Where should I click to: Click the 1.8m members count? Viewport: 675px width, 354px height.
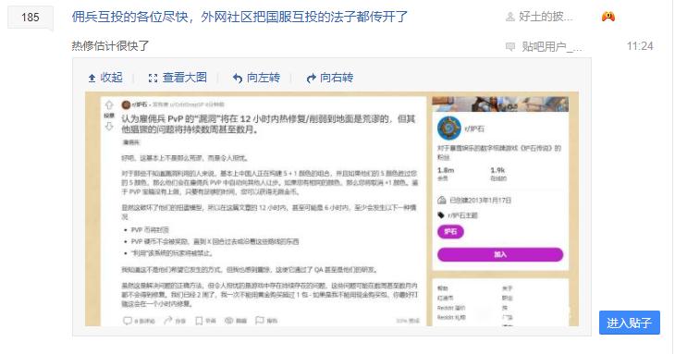coord(446,170)
